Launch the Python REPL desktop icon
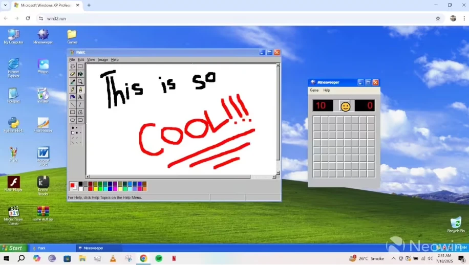Viewport: 469px width, 265px height. pyautogui.click(x=13, y=125)
